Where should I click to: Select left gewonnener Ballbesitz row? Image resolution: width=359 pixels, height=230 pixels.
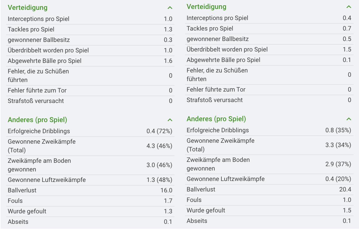coord(90,40)
